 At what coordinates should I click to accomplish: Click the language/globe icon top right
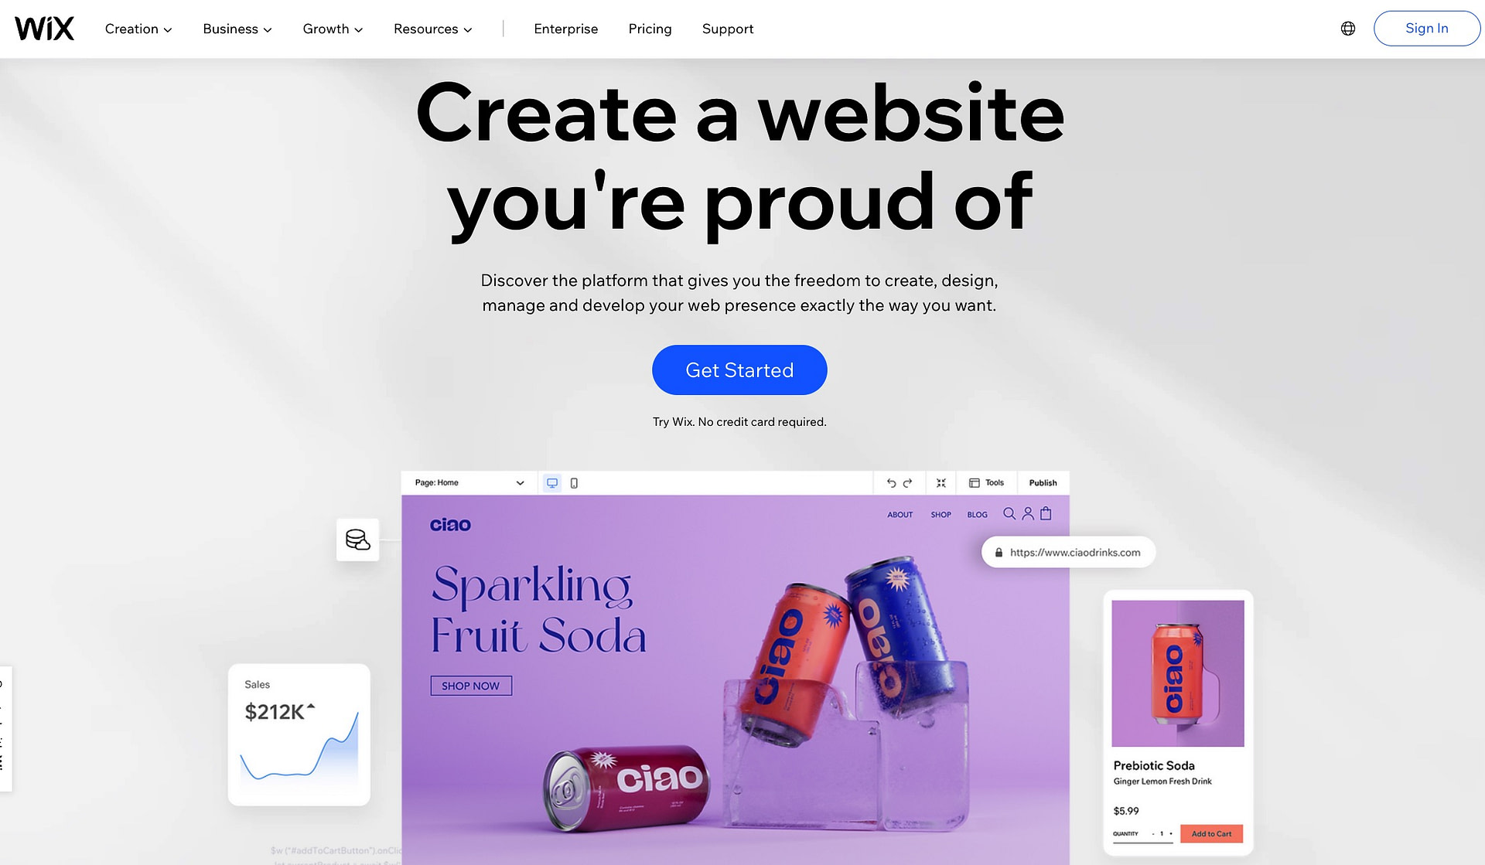pos(1348,28)
